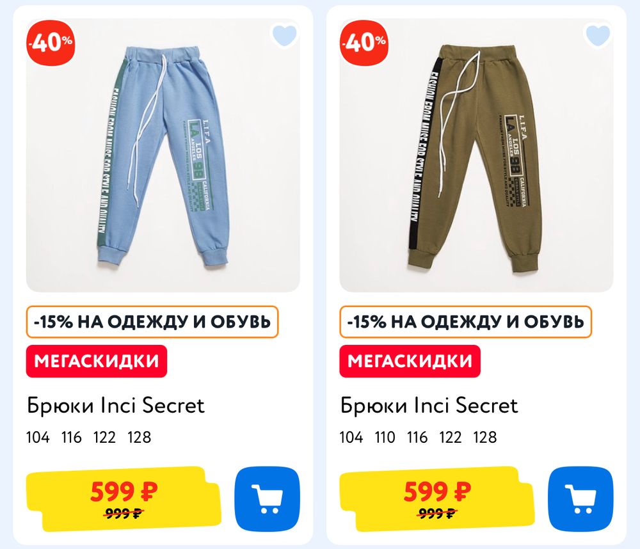Select size 104 for blue pants
The height and width of the screenshot is (549, 640).
pyautogui.click(x=38, y=437)
